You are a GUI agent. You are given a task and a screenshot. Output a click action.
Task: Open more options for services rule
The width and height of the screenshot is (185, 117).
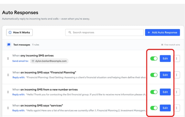click(x=176, y=108)
